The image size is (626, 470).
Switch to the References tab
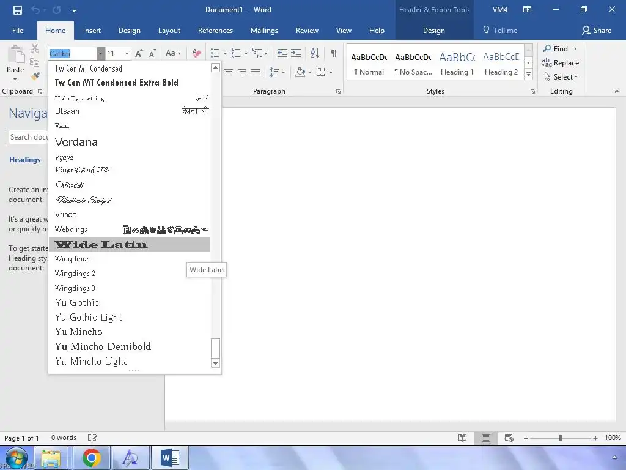pyautogui.click(x=215, y=31)
